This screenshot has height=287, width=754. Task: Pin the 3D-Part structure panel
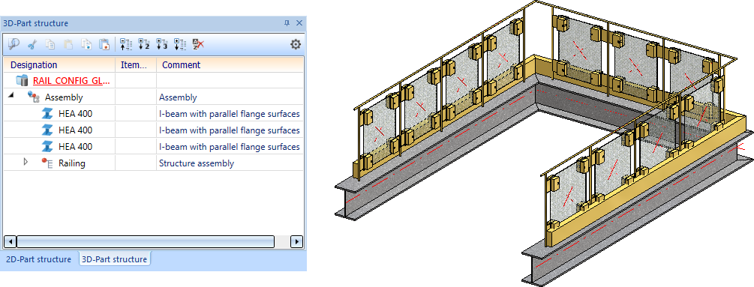[287, 23]
